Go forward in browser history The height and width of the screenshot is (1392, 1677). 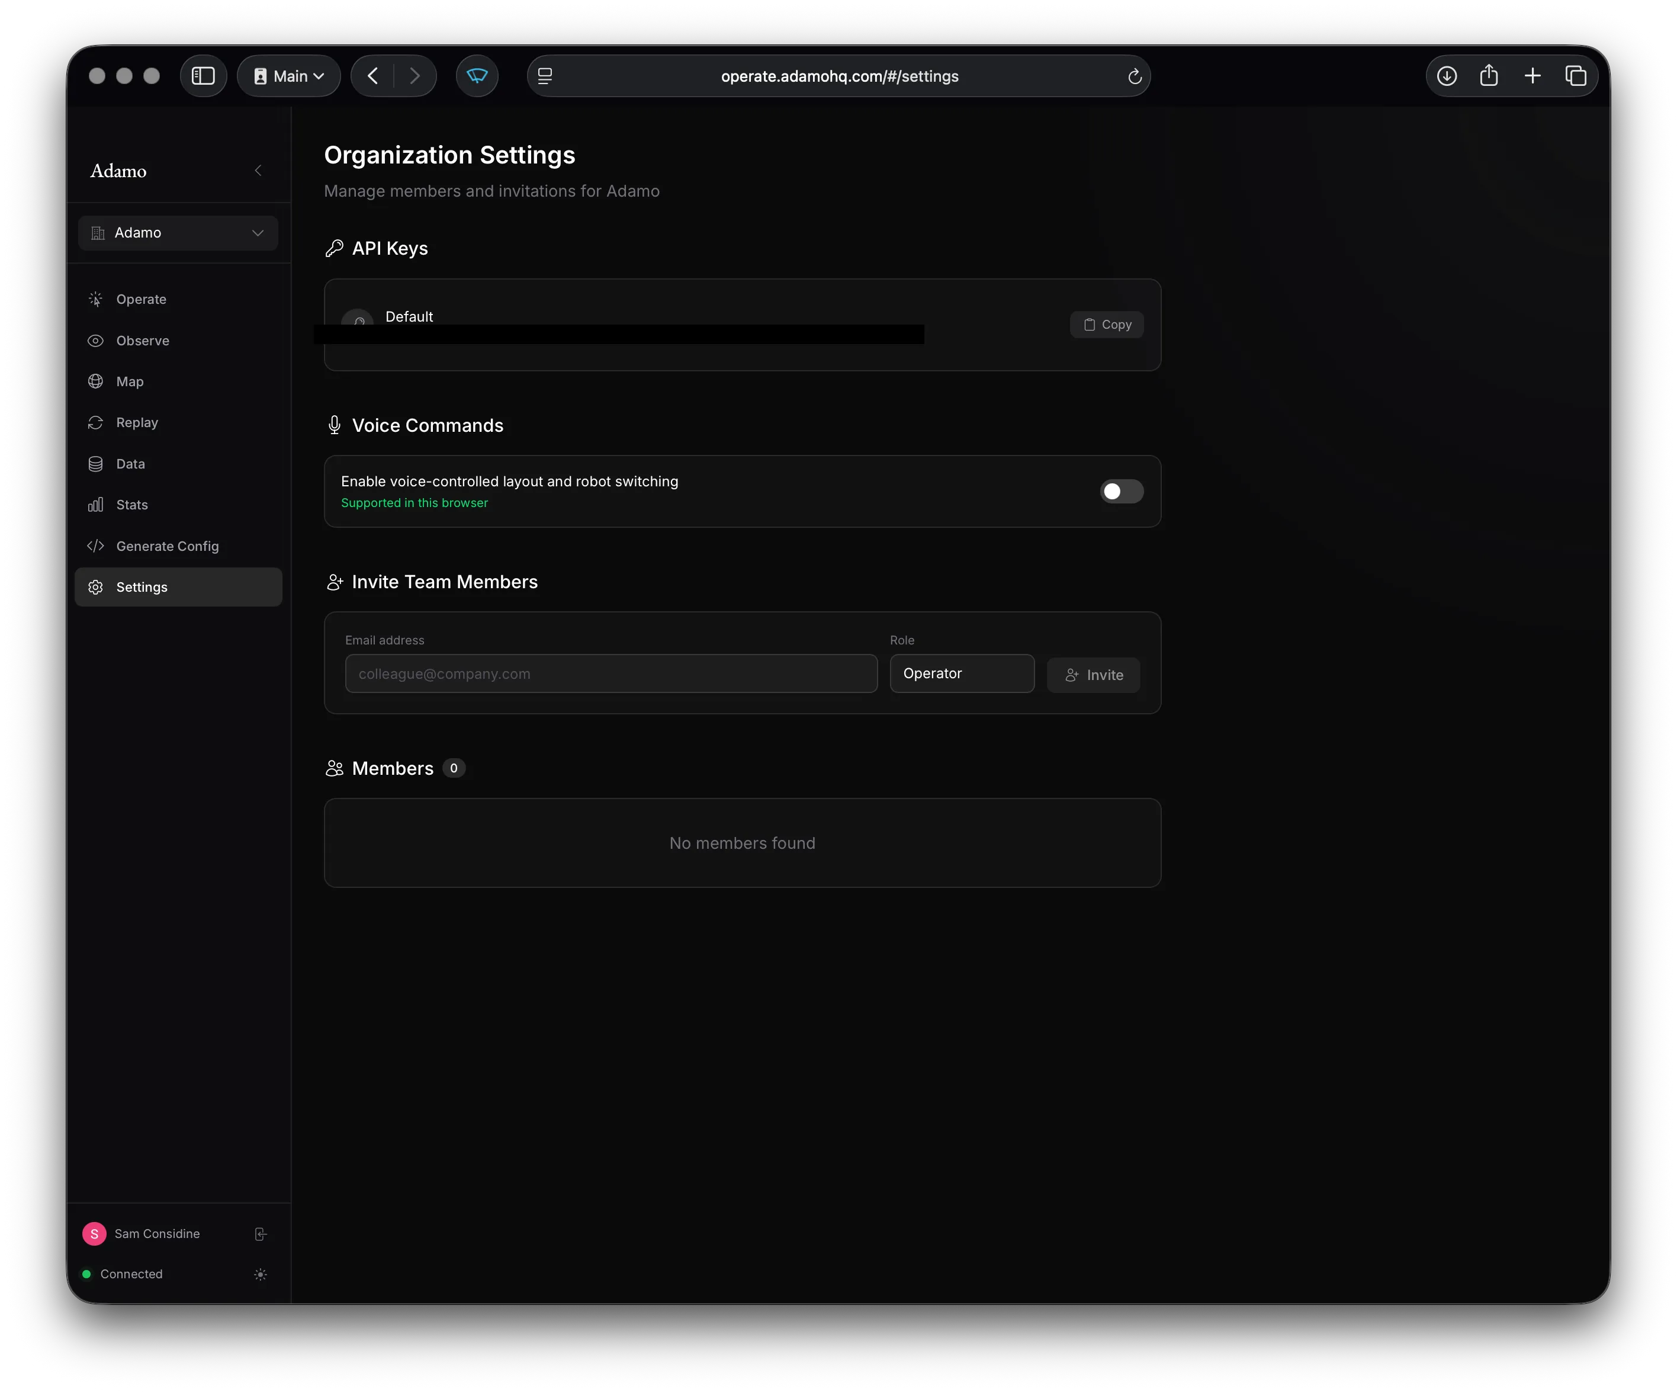pos(415,76)
